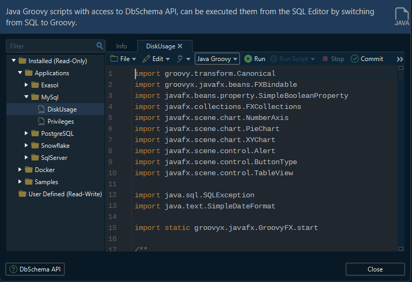Collapse the MySql folder arrow
Screen dimensions: 412x282
(x=26, y=97)
